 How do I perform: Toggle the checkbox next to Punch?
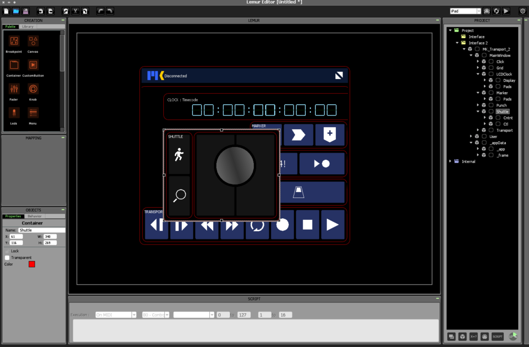coord(491,105)
